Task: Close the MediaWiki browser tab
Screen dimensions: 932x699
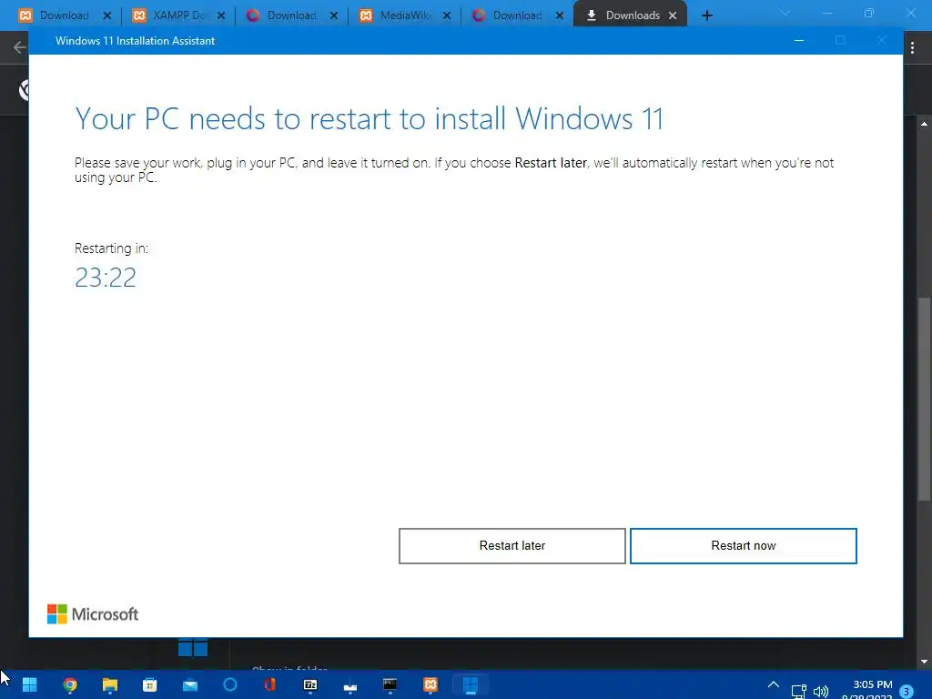Action: [446, 15]
